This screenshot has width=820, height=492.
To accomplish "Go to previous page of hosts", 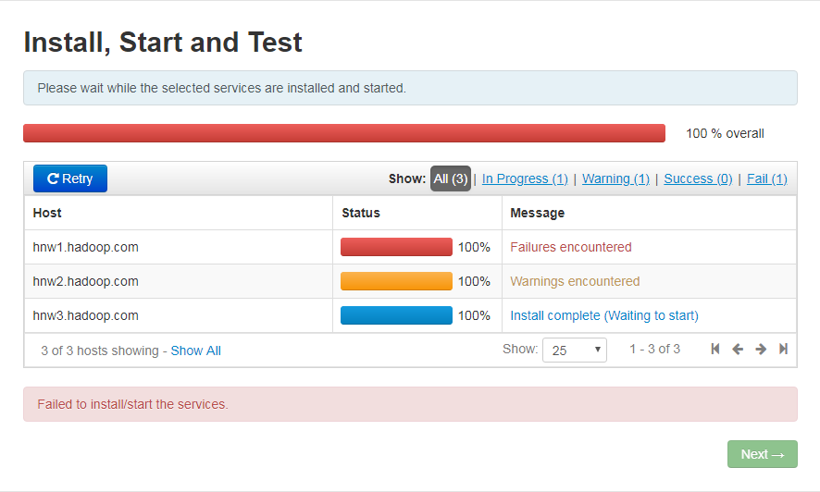I will click(x=738, y=350).
